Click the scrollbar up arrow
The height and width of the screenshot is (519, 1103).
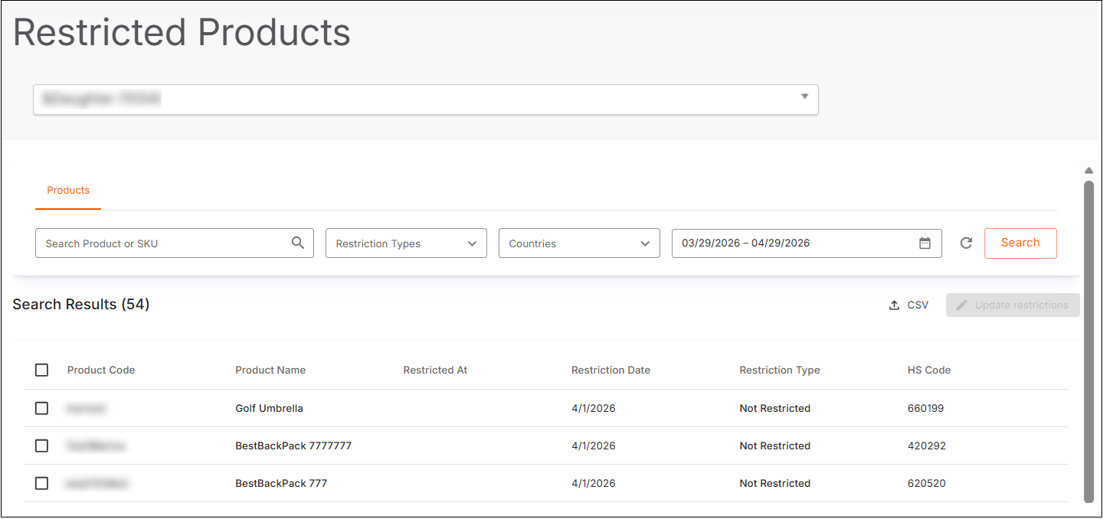click(1088, 171)
